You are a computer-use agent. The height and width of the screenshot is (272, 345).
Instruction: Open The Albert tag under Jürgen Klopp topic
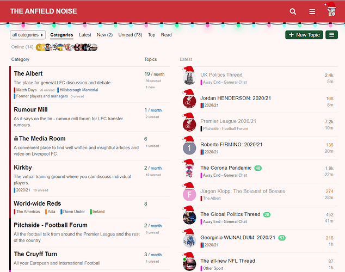click(212, 199)
